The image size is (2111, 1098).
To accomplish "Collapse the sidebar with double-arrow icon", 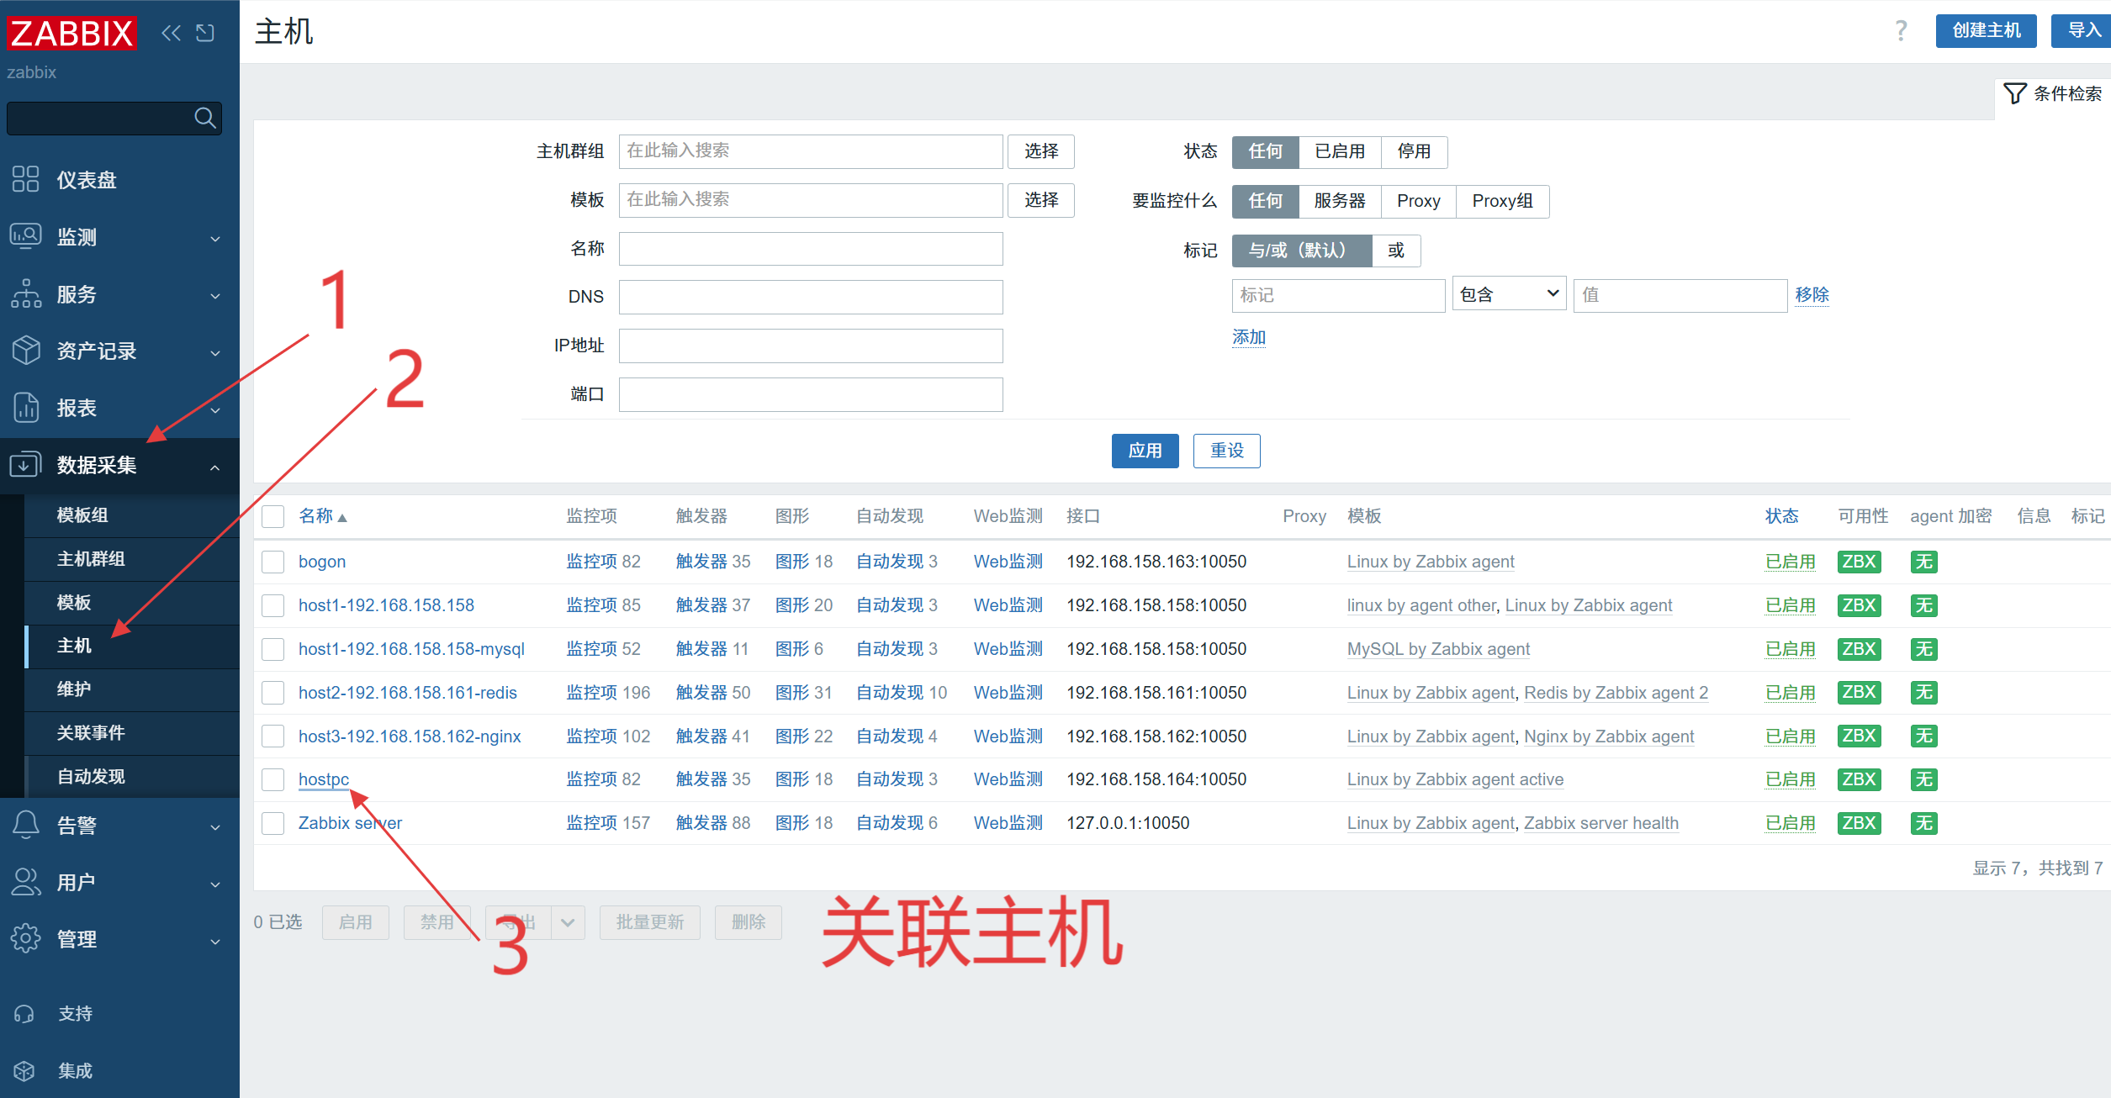I will click(x=171, y=33).
